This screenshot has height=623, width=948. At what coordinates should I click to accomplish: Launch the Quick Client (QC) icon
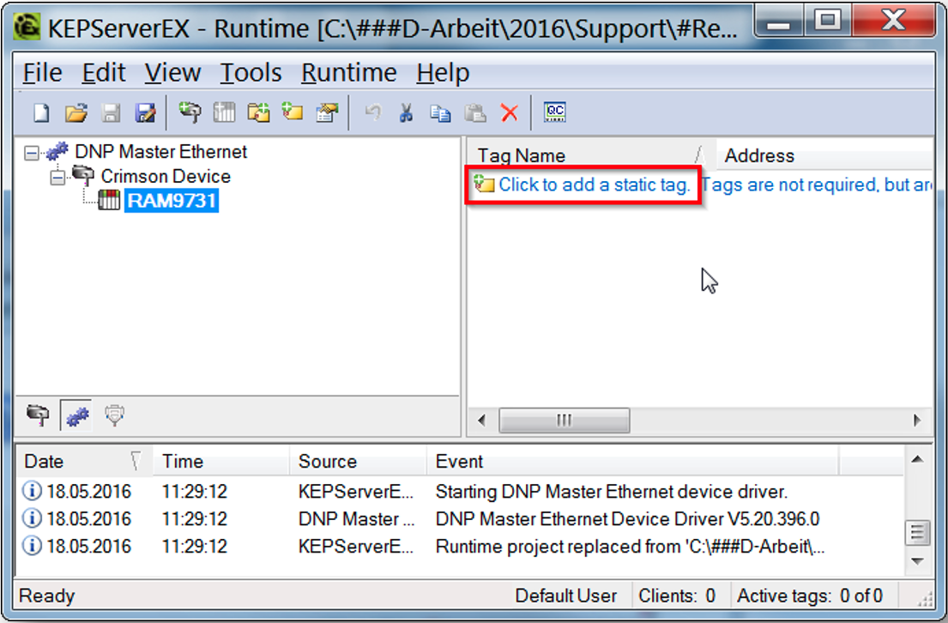[555, 112]
